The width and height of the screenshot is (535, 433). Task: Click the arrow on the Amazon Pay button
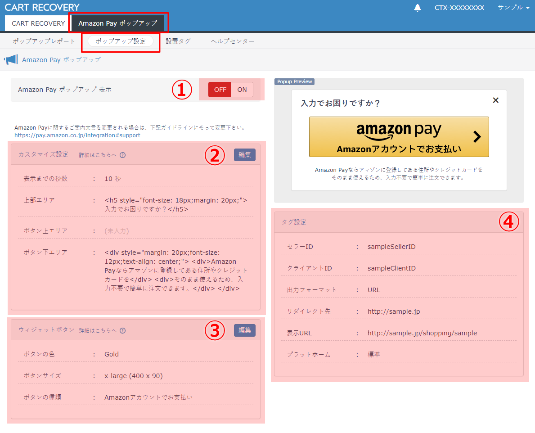[x=477, y=137]
